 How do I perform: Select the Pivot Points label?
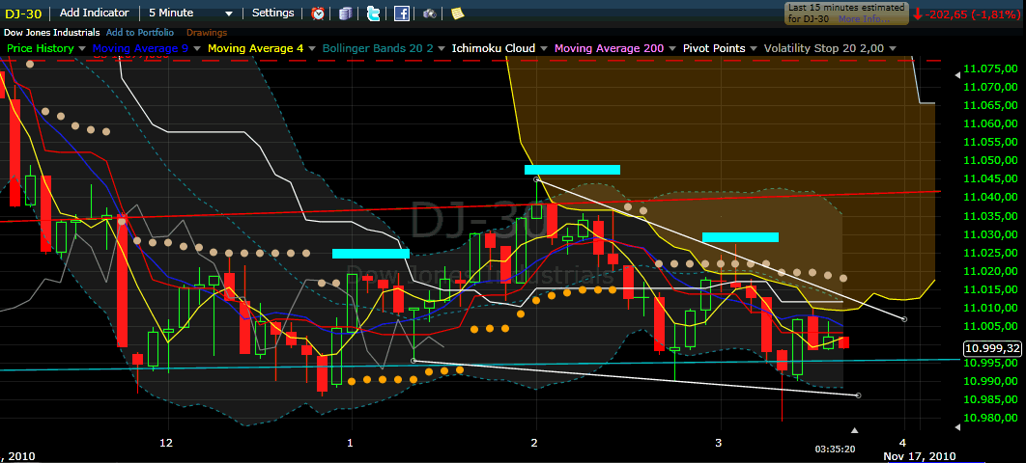click(x=714, y=48)
